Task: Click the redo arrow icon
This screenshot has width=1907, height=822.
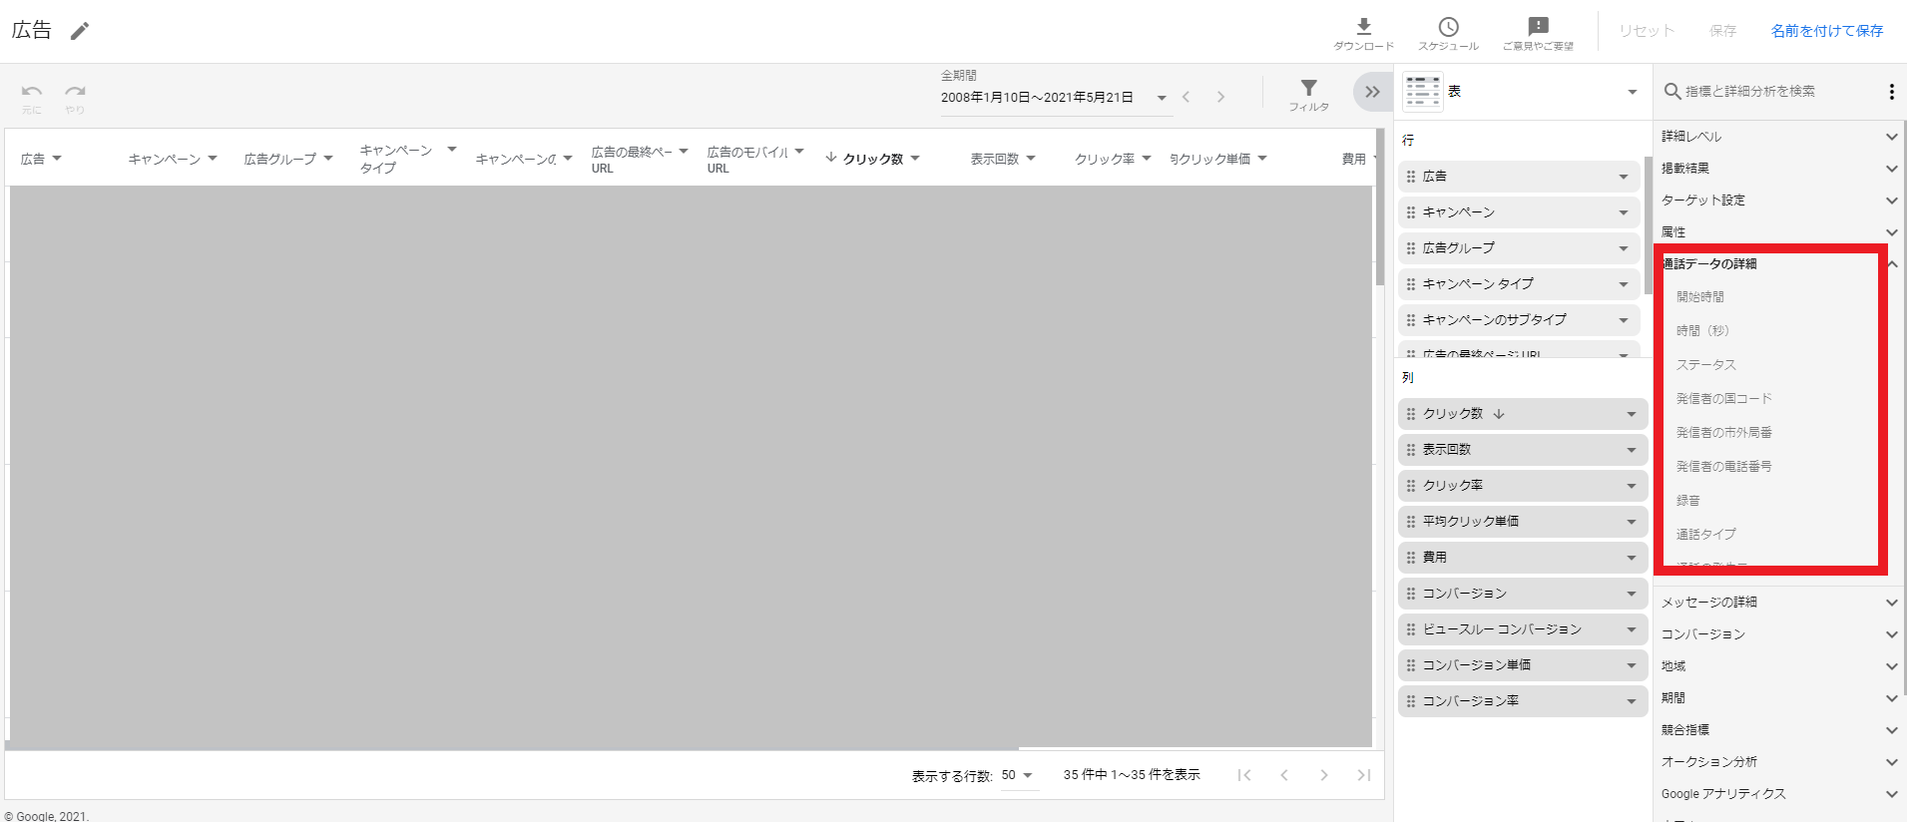Action: [75, 91]
